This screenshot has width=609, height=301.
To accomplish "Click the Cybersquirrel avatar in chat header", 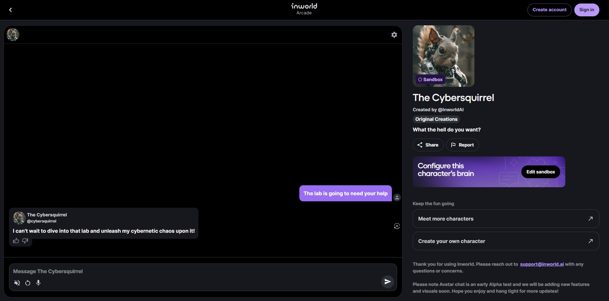I will [x=13, y=35].
